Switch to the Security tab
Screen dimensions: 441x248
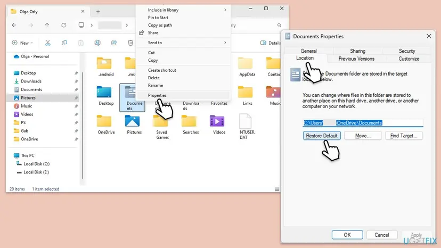(x=407, y=51)
